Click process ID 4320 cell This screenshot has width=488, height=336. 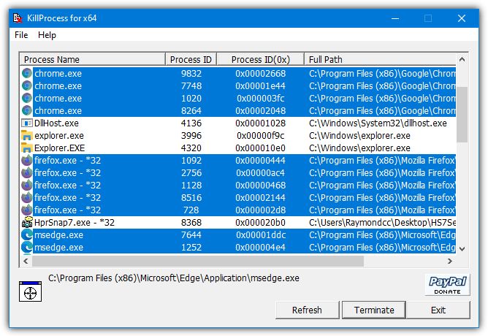[191, 148]
